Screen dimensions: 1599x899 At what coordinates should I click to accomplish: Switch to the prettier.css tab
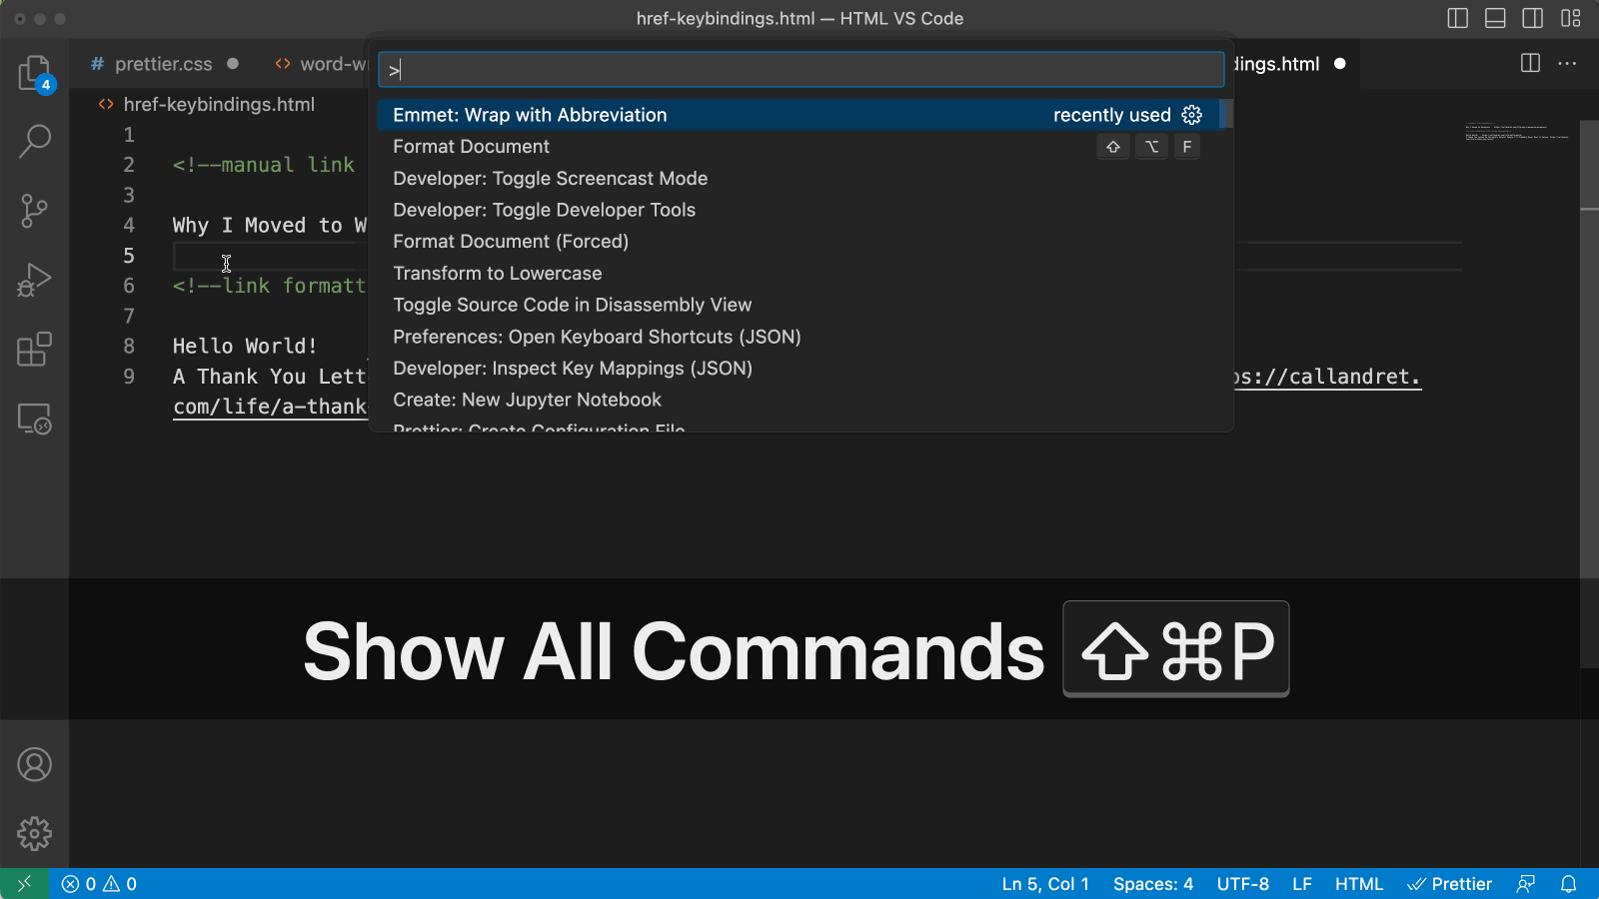click(x=163, y=64)
